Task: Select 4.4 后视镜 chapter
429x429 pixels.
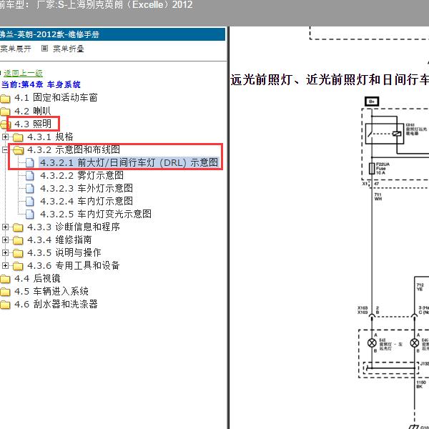Action: [37, 278]
